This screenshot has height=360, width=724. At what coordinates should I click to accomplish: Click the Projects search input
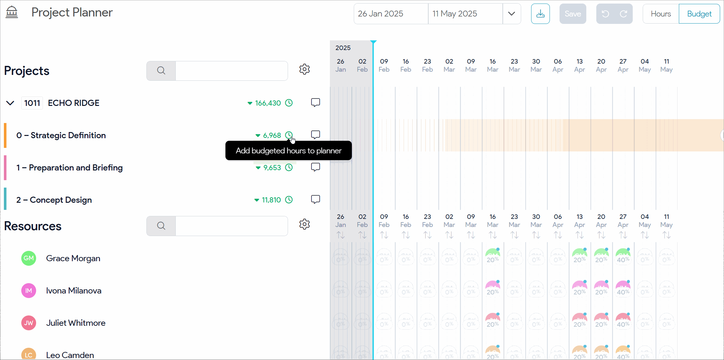tap(232, 71)
